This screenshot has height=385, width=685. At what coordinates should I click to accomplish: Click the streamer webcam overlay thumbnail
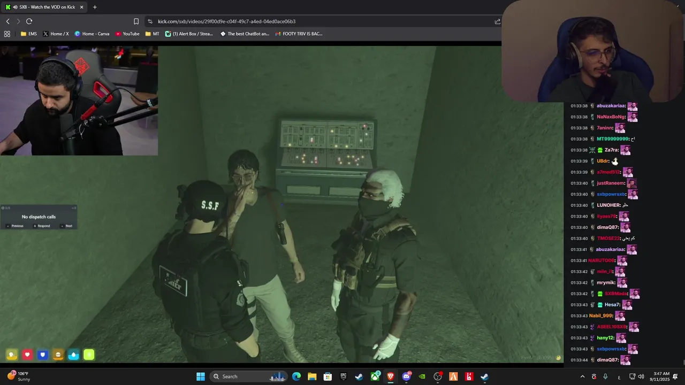click(x=79, y=101)
